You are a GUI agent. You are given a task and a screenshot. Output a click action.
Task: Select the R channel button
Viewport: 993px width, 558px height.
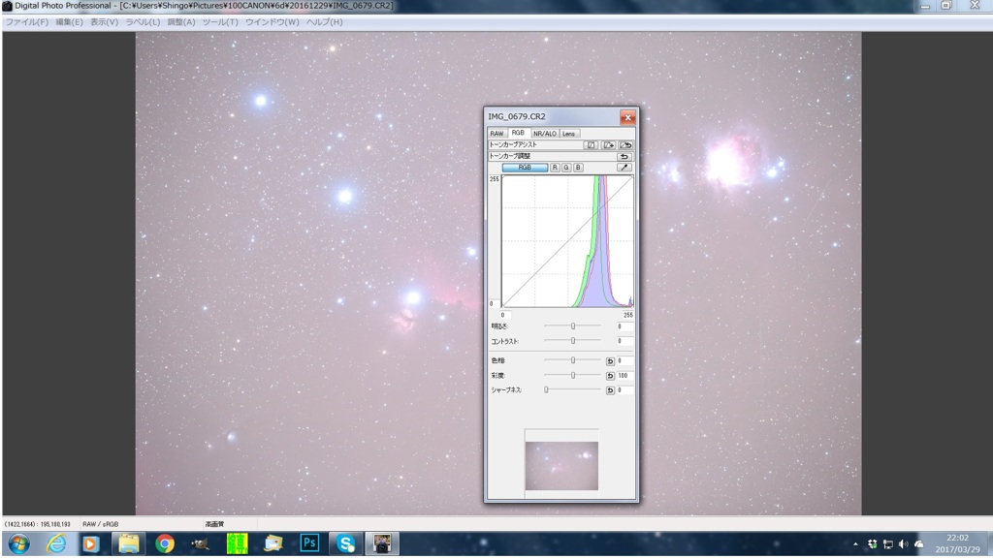[x=555, y=168]
